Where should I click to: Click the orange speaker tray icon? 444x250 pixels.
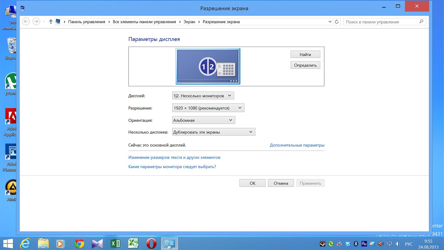coord(381,244)
